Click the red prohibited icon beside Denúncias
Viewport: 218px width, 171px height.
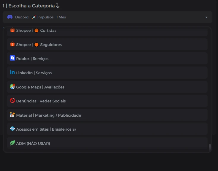[x=12, y=100]
